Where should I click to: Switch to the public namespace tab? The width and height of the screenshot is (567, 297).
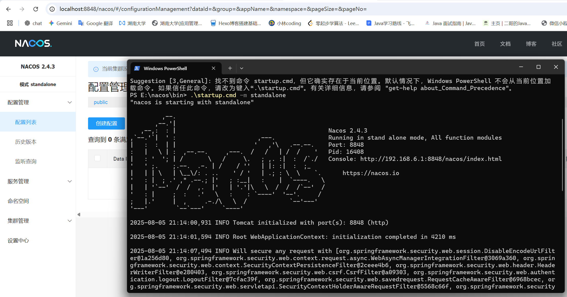coord(101,102)
